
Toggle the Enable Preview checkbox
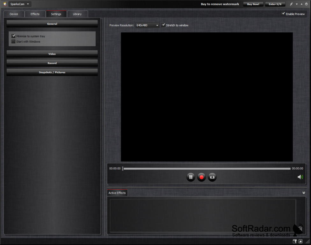point(283,14)
